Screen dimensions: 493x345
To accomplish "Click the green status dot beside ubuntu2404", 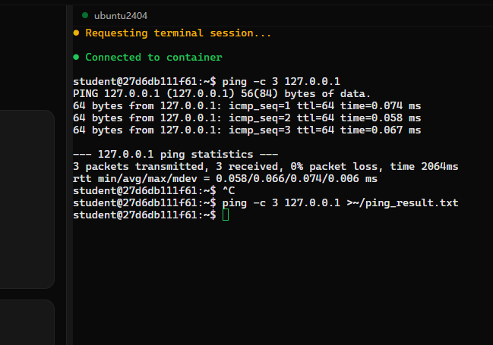I will [x=85, y=15].
